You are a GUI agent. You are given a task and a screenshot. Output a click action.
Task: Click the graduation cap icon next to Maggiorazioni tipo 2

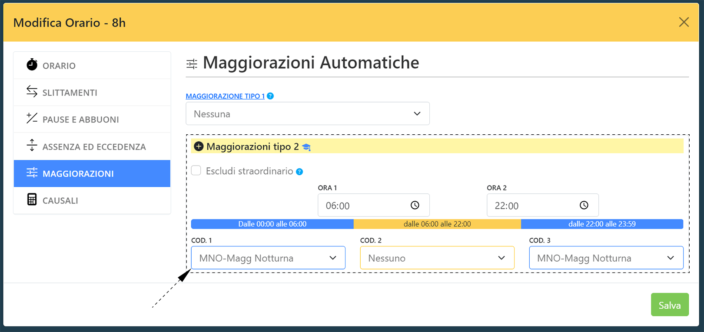point(306,147)
